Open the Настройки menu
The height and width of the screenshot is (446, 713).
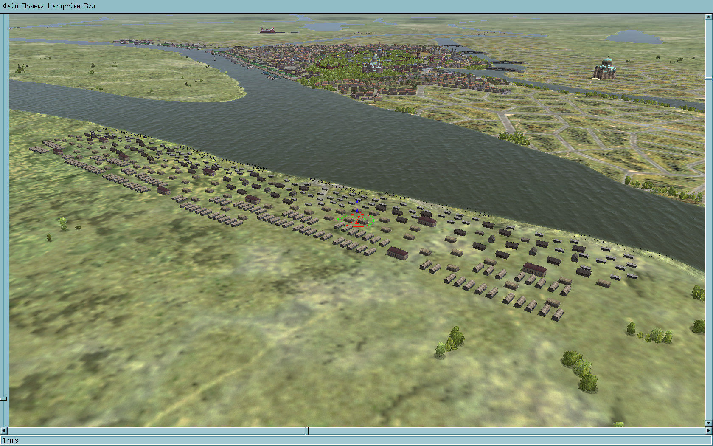coord(64,6)
